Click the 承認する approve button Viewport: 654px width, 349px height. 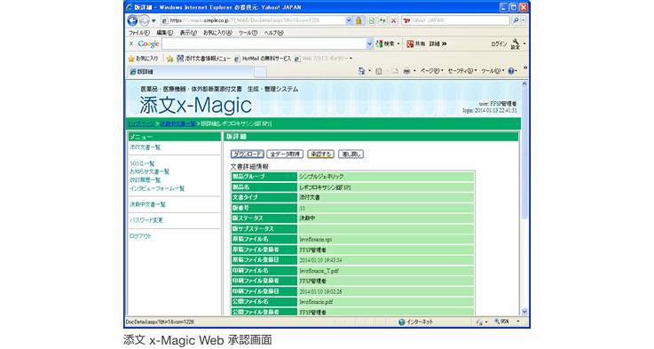pyautogui.click(x=320, y=154)
